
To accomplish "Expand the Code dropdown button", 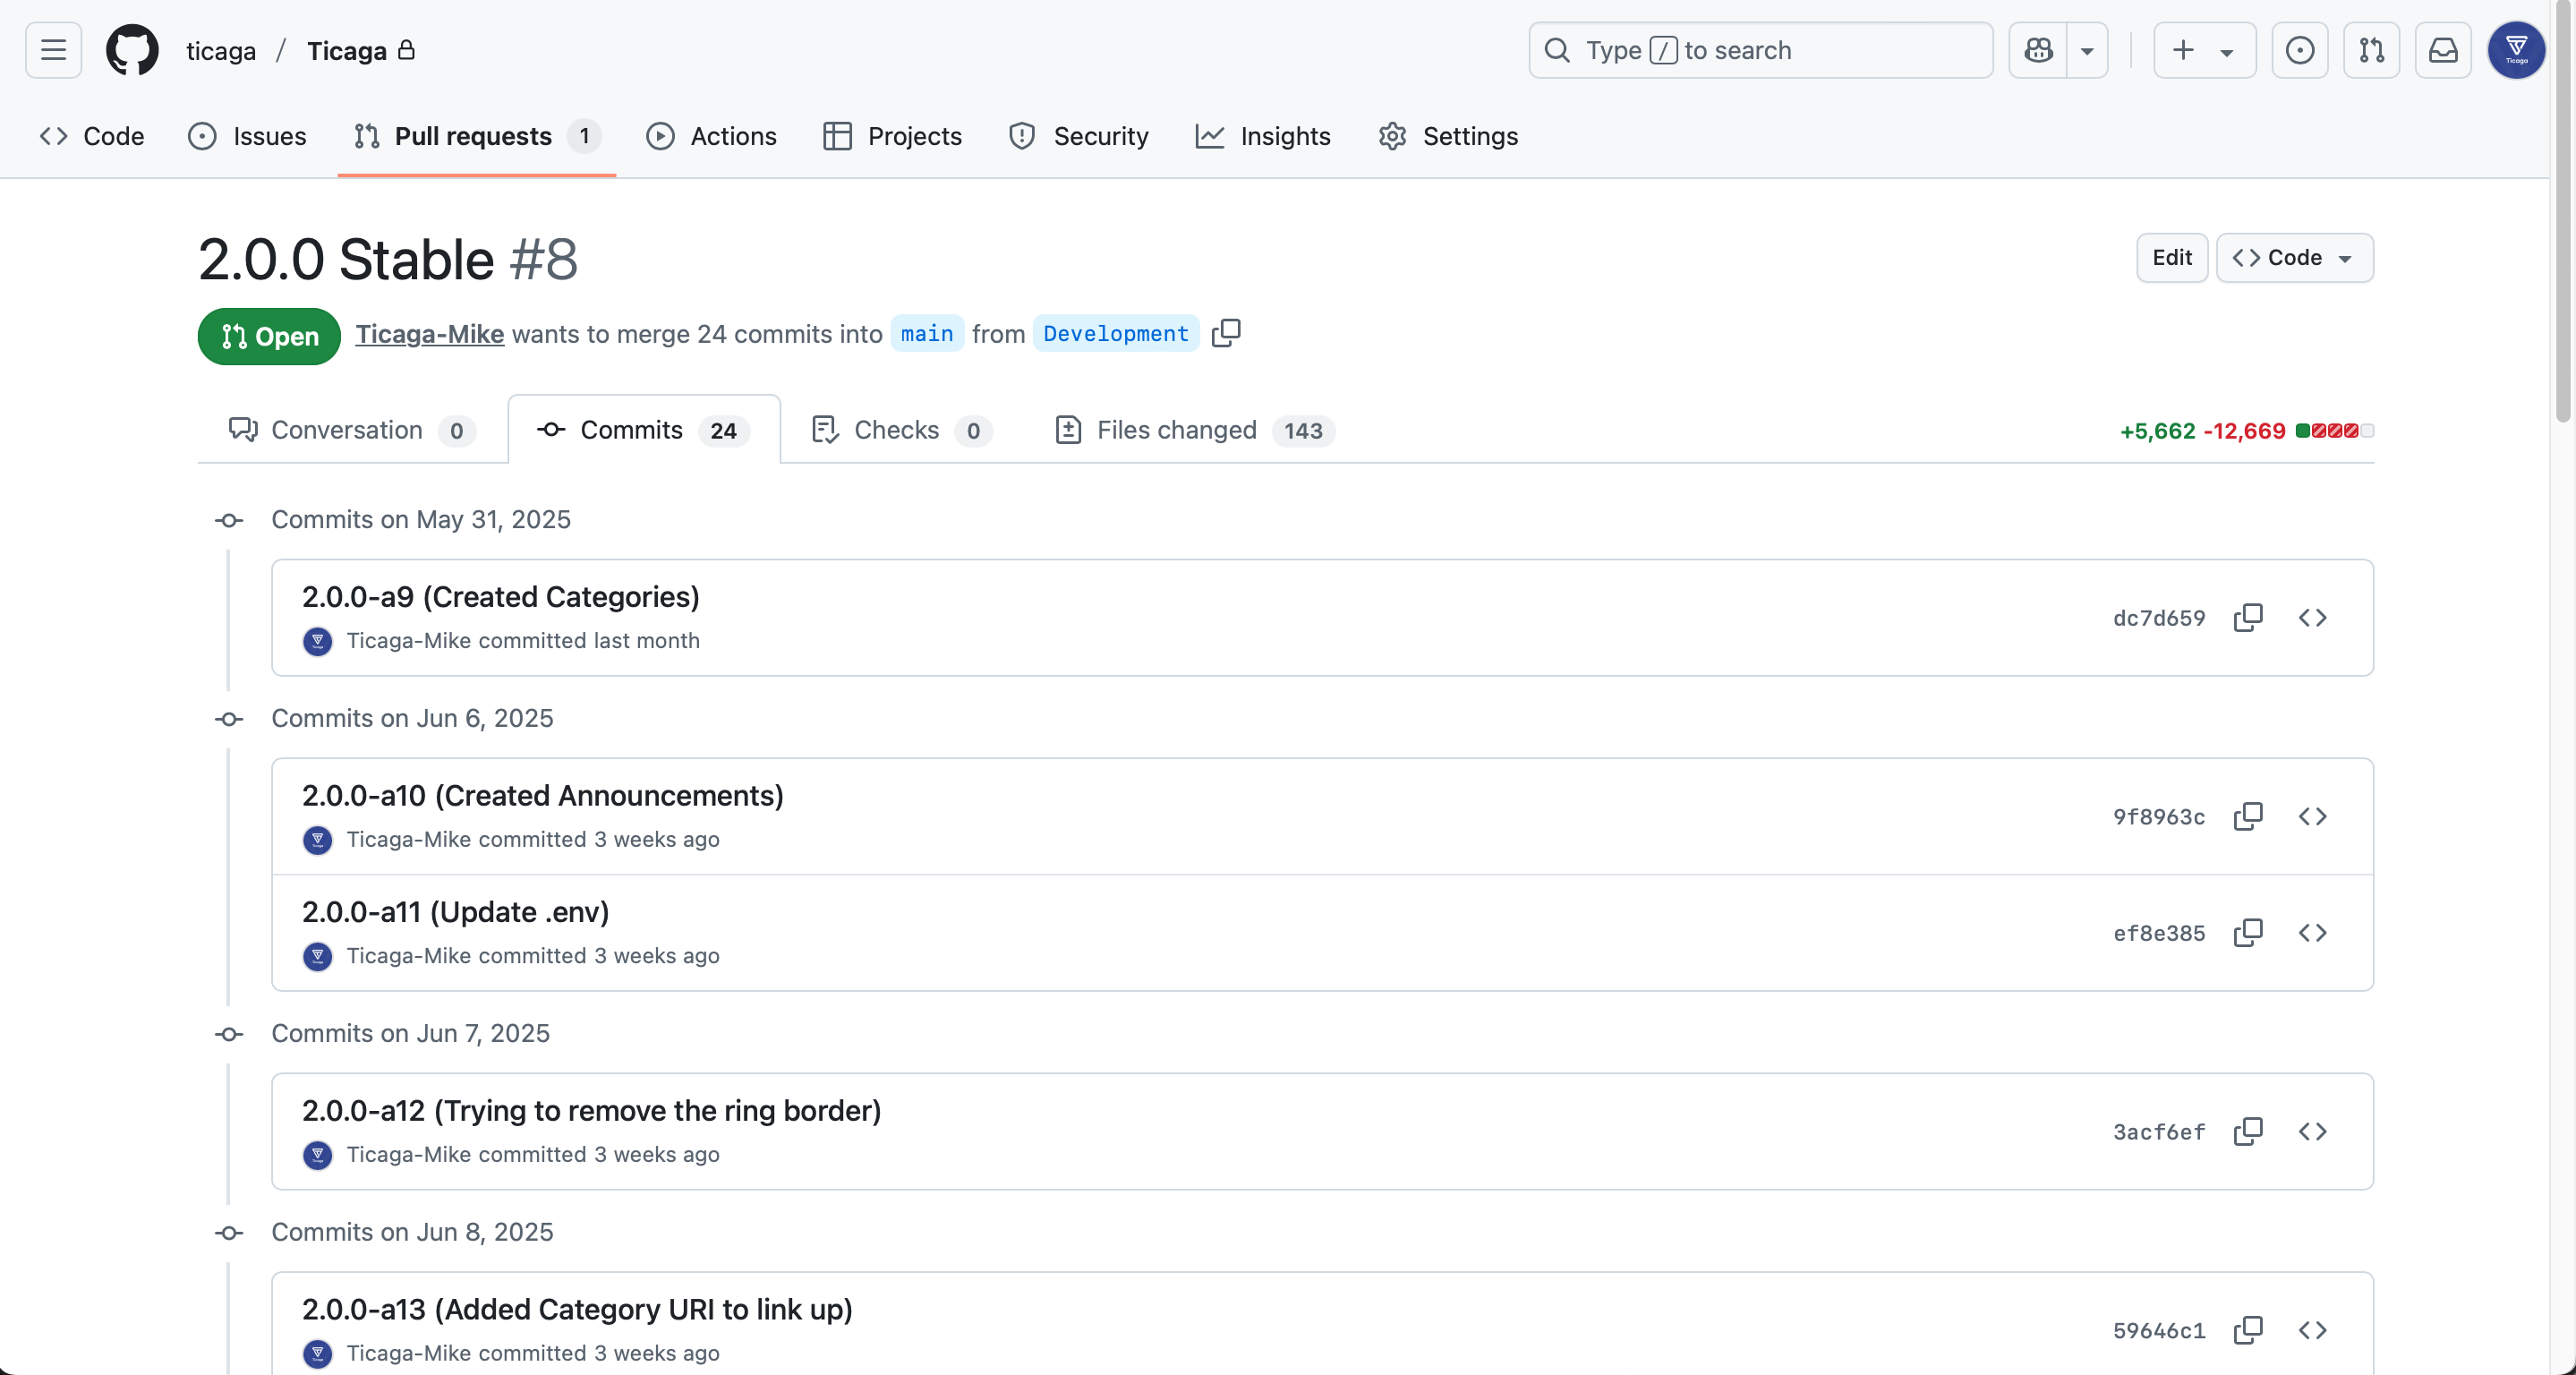I will click(x=2293, y=258).
